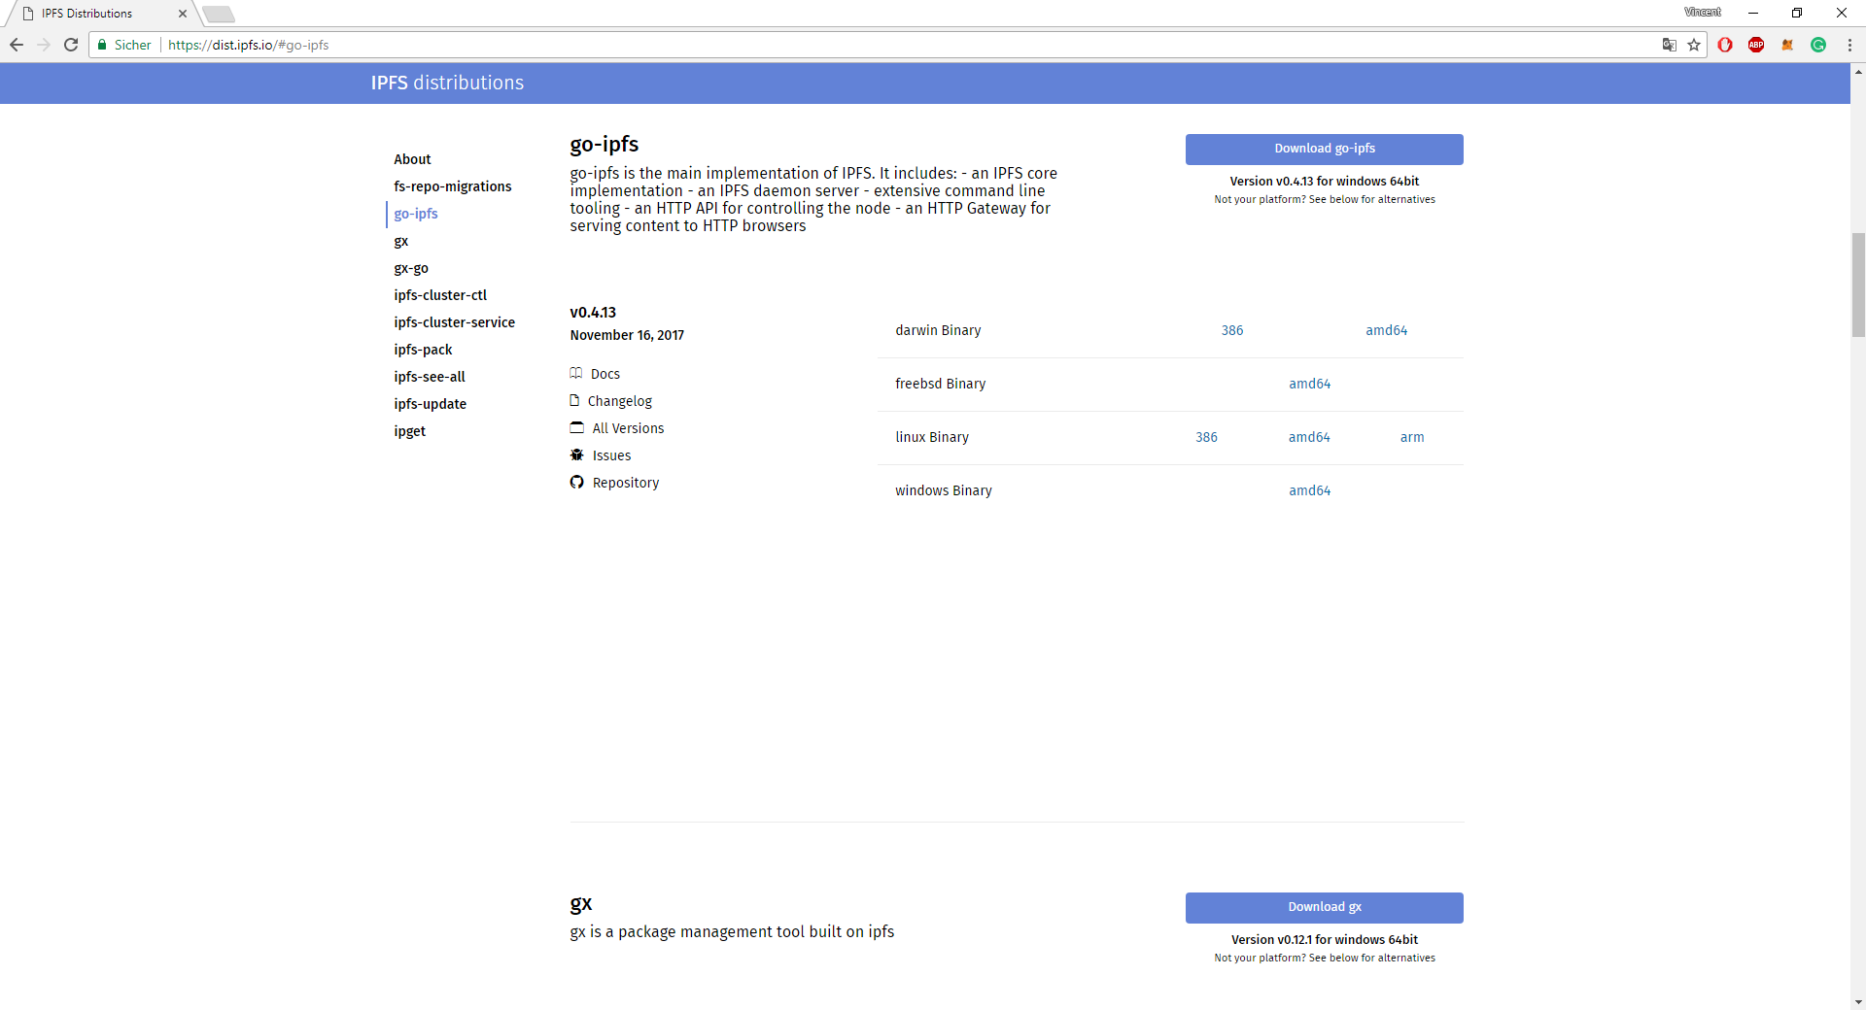Go to ipfs-cluster-ctl in the sidebar
Viewport: 1866px width, 1010px height.
440,295
